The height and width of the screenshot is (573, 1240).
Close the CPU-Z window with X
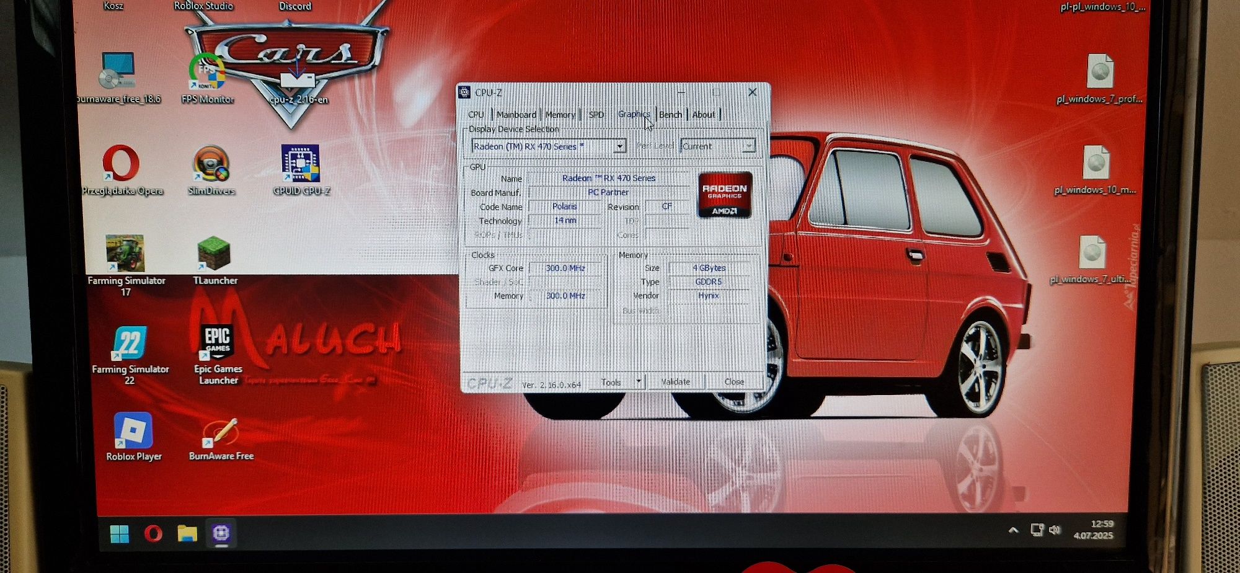tap(753, 92)
